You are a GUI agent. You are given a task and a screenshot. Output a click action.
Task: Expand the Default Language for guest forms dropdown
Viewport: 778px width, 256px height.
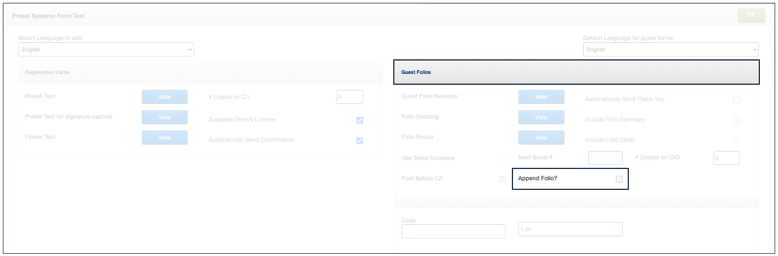(x=671, y=50)
